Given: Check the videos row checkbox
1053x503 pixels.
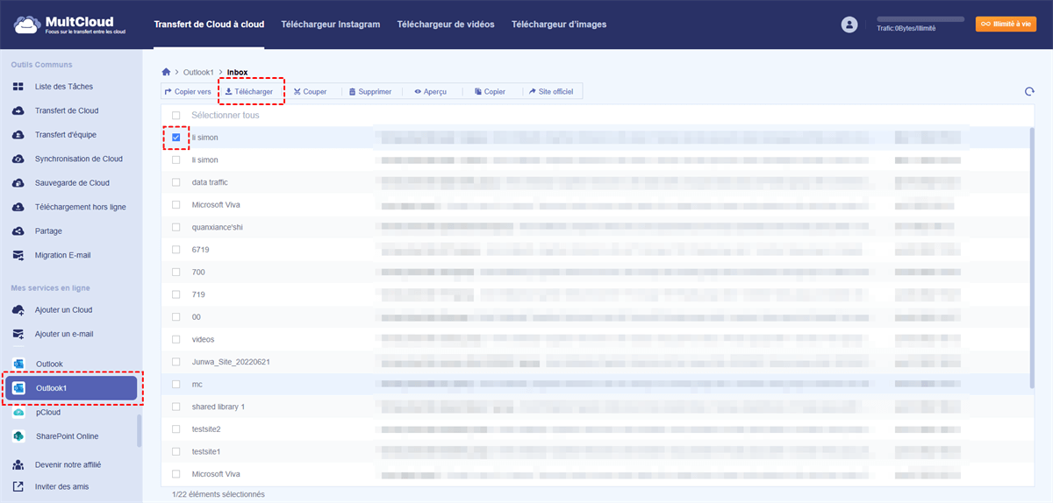Looking at the screenshot, I should (x=176, y=339).
